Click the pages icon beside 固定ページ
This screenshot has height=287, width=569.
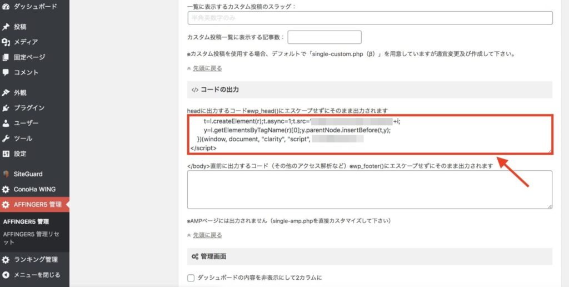[x=5, y=57]
